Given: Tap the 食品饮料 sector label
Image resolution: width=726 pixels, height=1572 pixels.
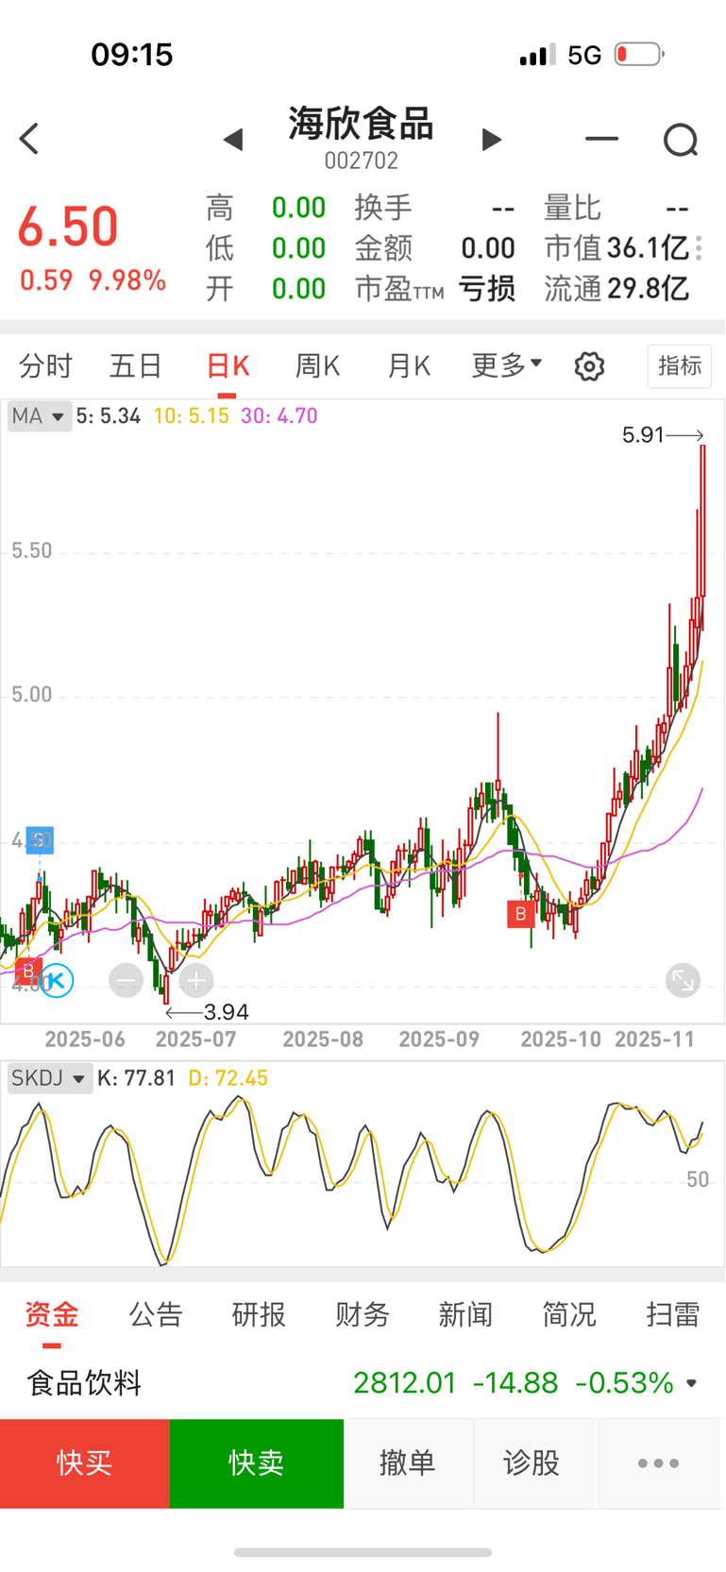Looking at the screenshot, I should [x=84, y=1383].
